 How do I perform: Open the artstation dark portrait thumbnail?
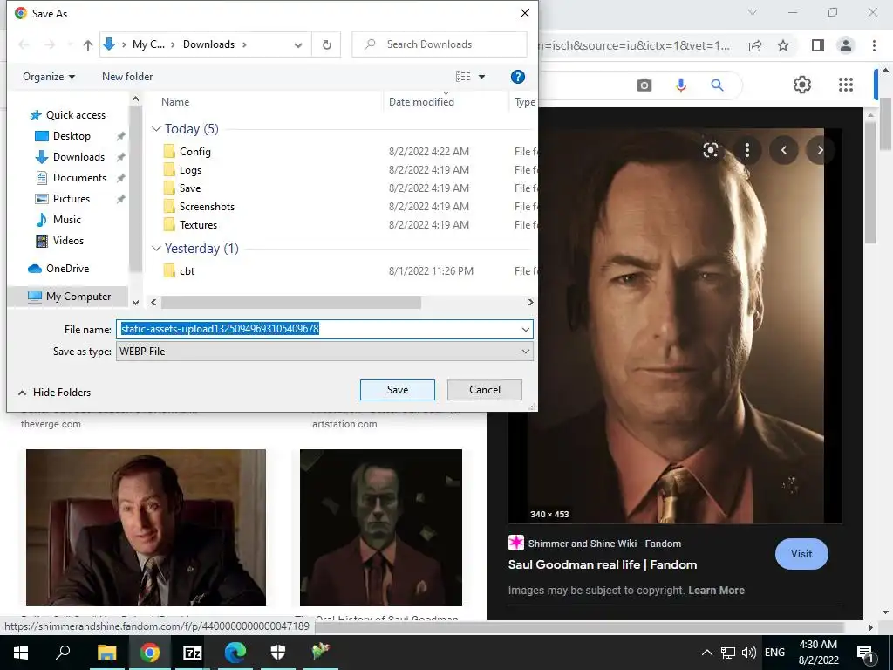381,528
